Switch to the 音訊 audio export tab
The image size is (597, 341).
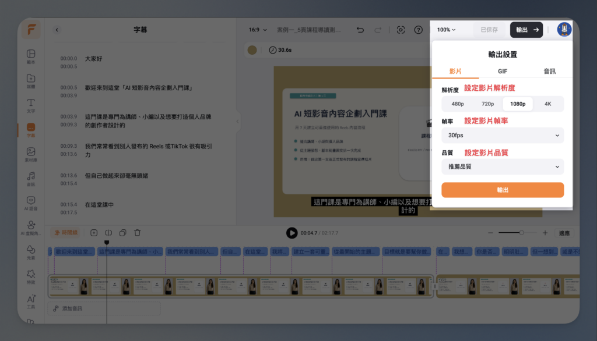pos(549,71)
